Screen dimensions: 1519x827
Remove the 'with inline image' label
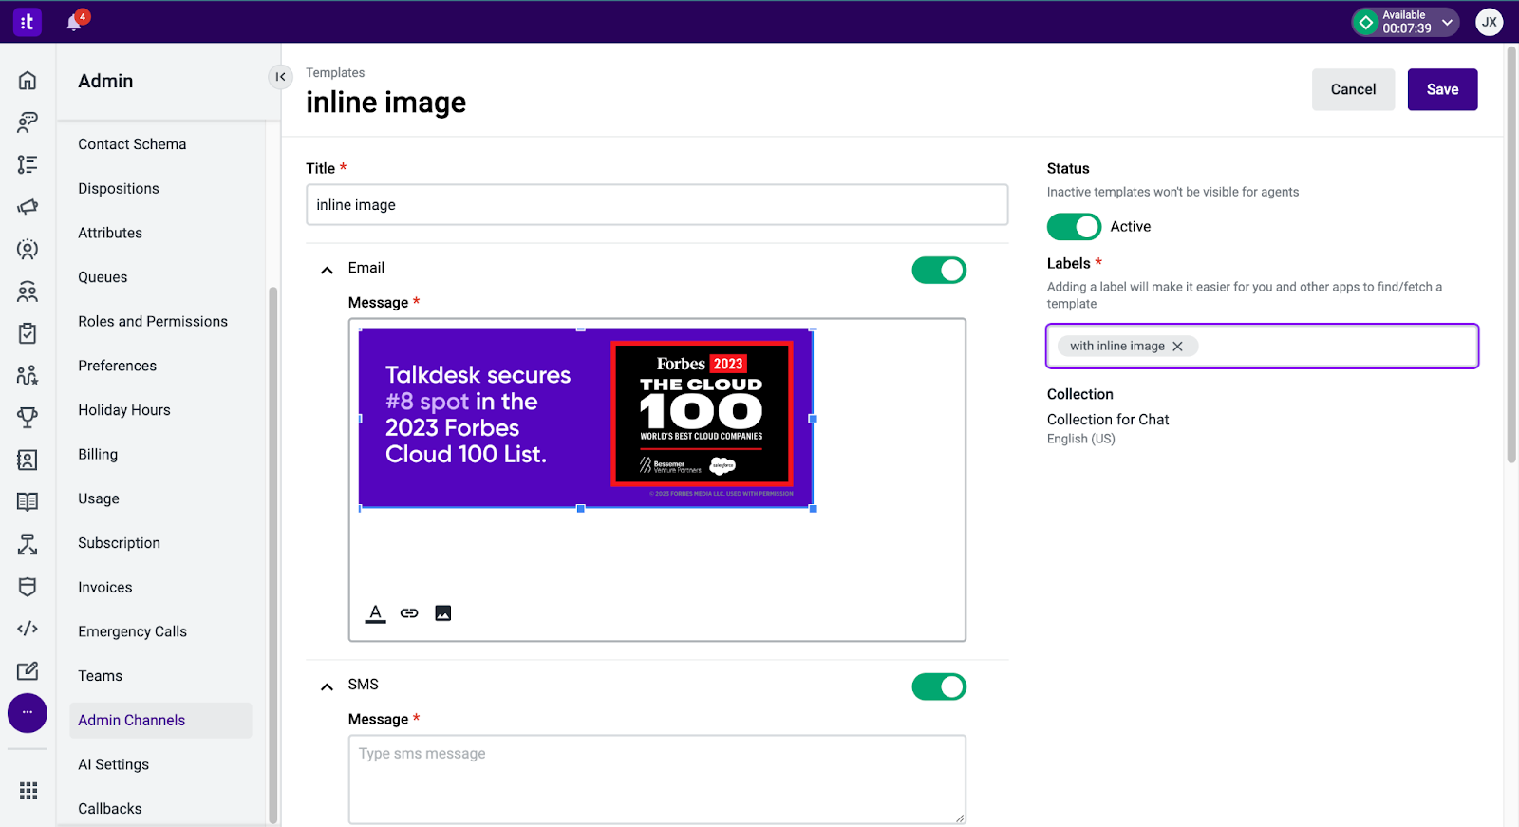click(x=1178, y=347)
